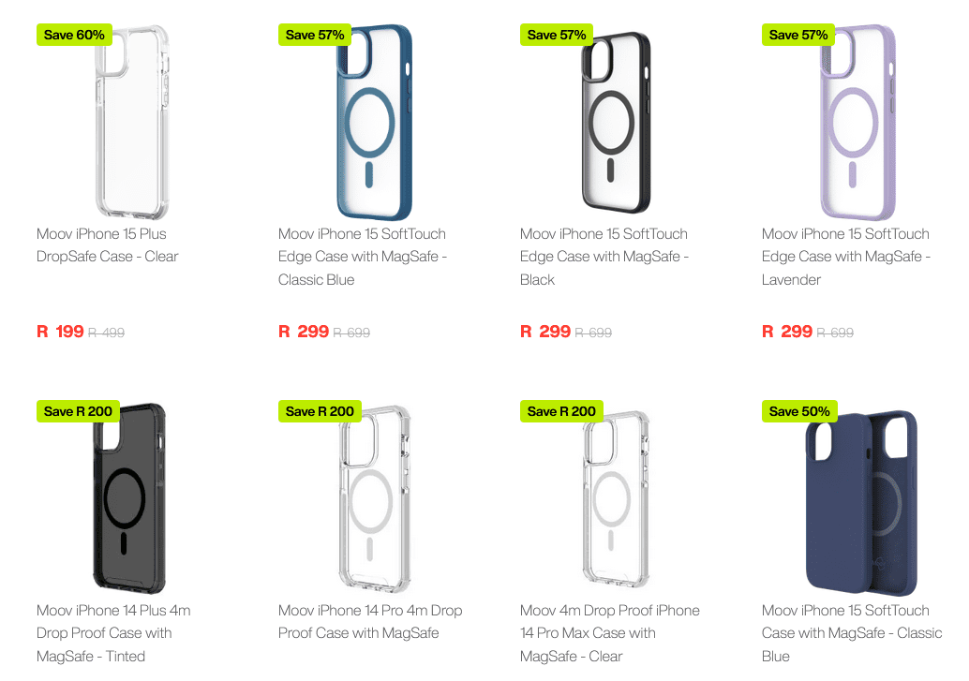
Task: Open the clear iPhone 15 Plus DropSafe case image
Action: (131, 122)
